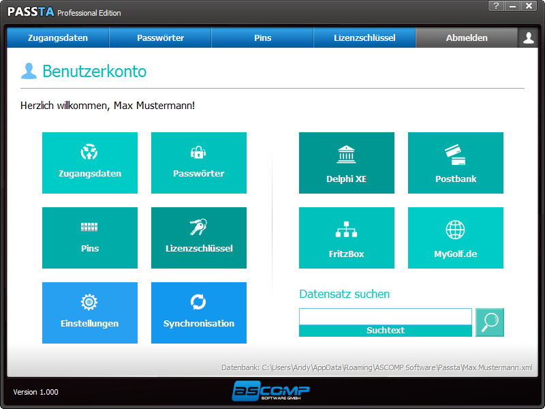
Task: Switch to the Lizenzschlüssel tab
Action: pyautogui.click(x=364, y=37)
